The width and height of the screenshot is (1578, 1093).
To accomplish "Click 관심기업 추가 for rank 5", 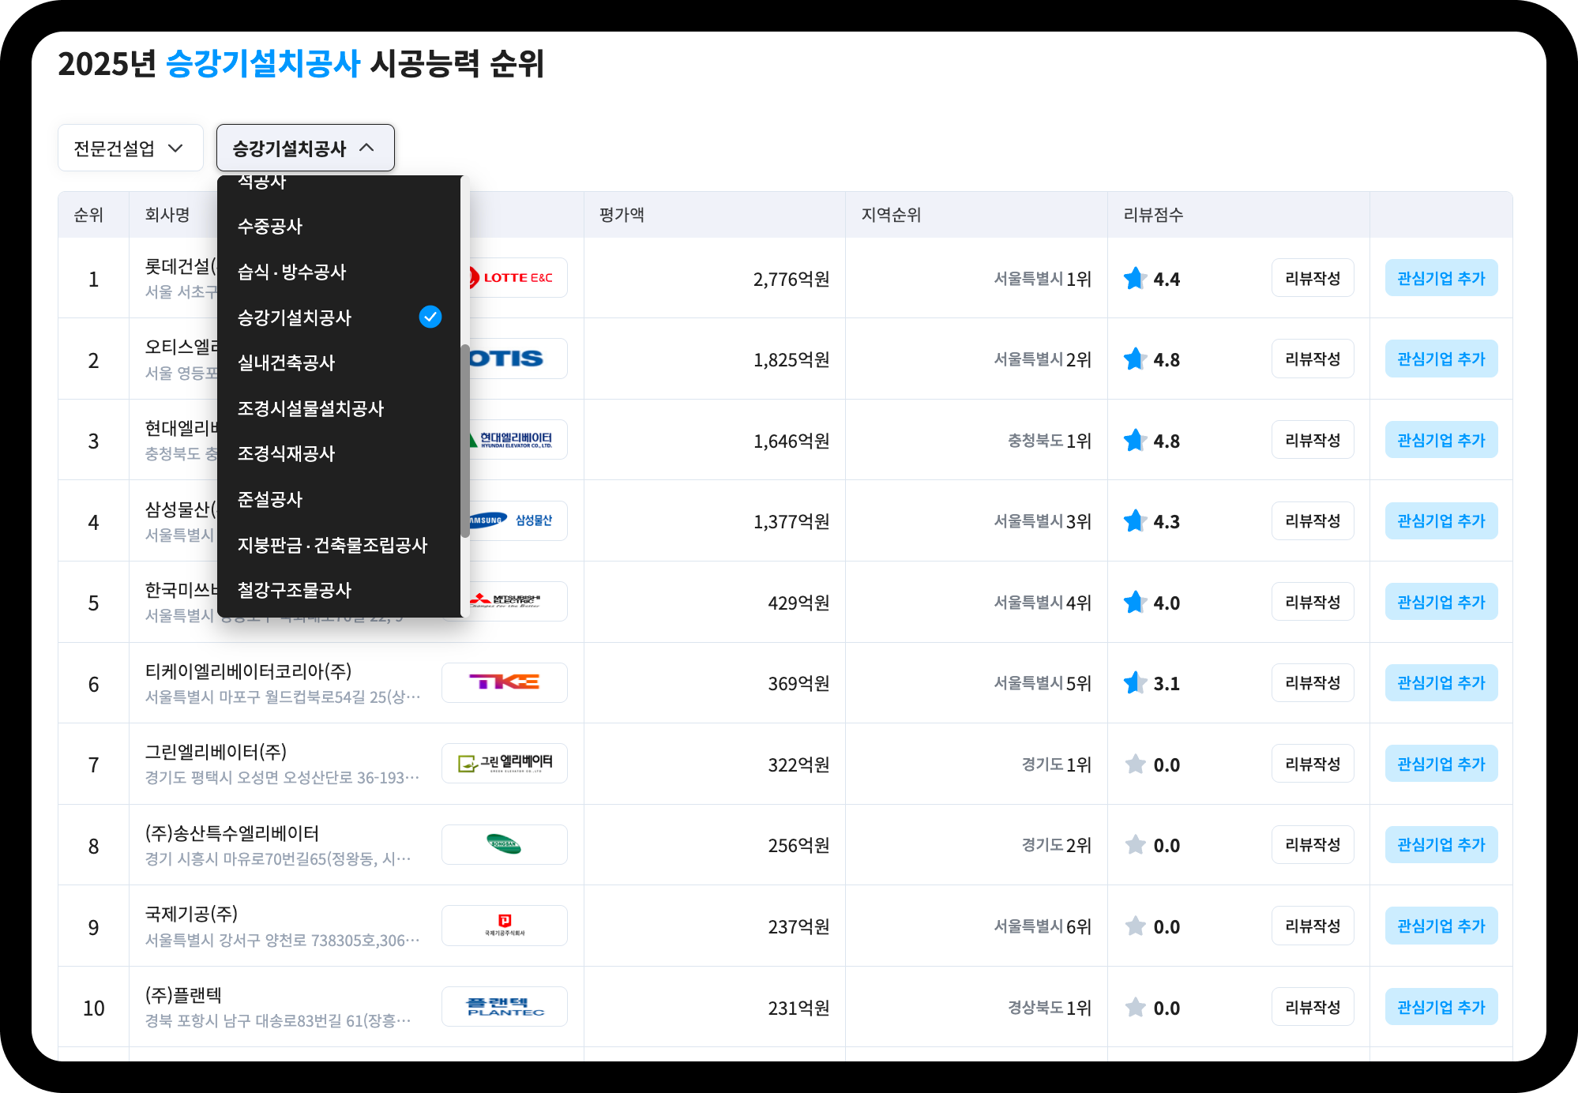I will click(1441, 602).
